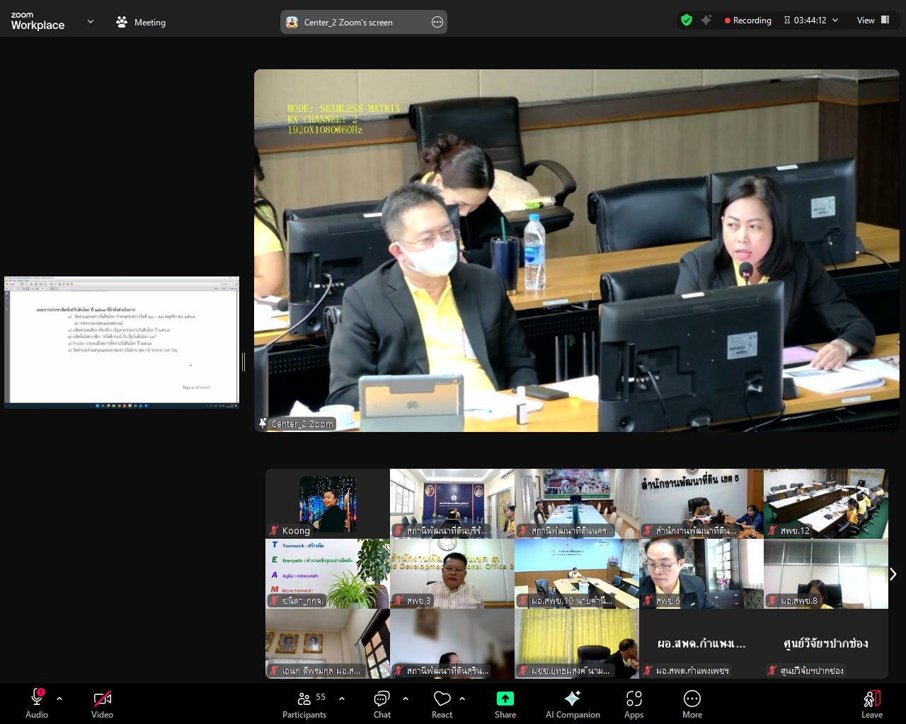
Task: Expand the meeting timer dropdown arrow
Action: coord(835,21)
